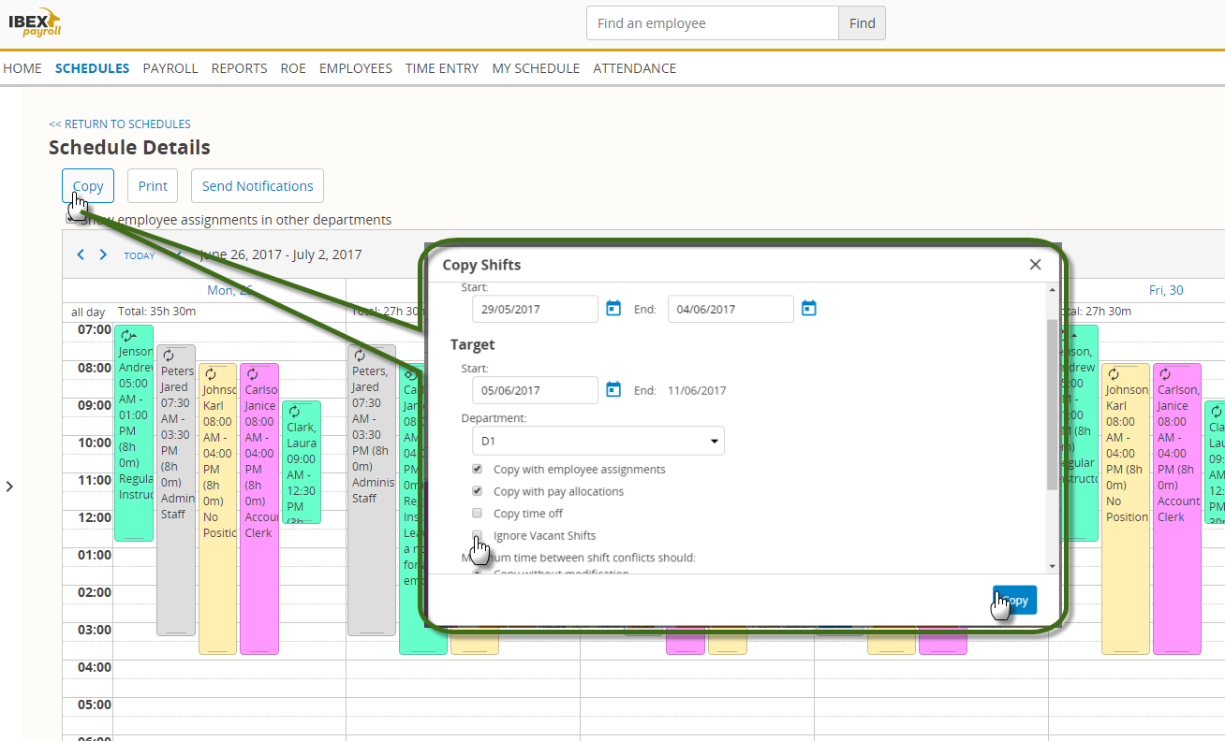The height and width of the screenshot is (741, 1225).
Task: Select Peters Jared's gray Tuesday shift block
Action: [372, 490]
